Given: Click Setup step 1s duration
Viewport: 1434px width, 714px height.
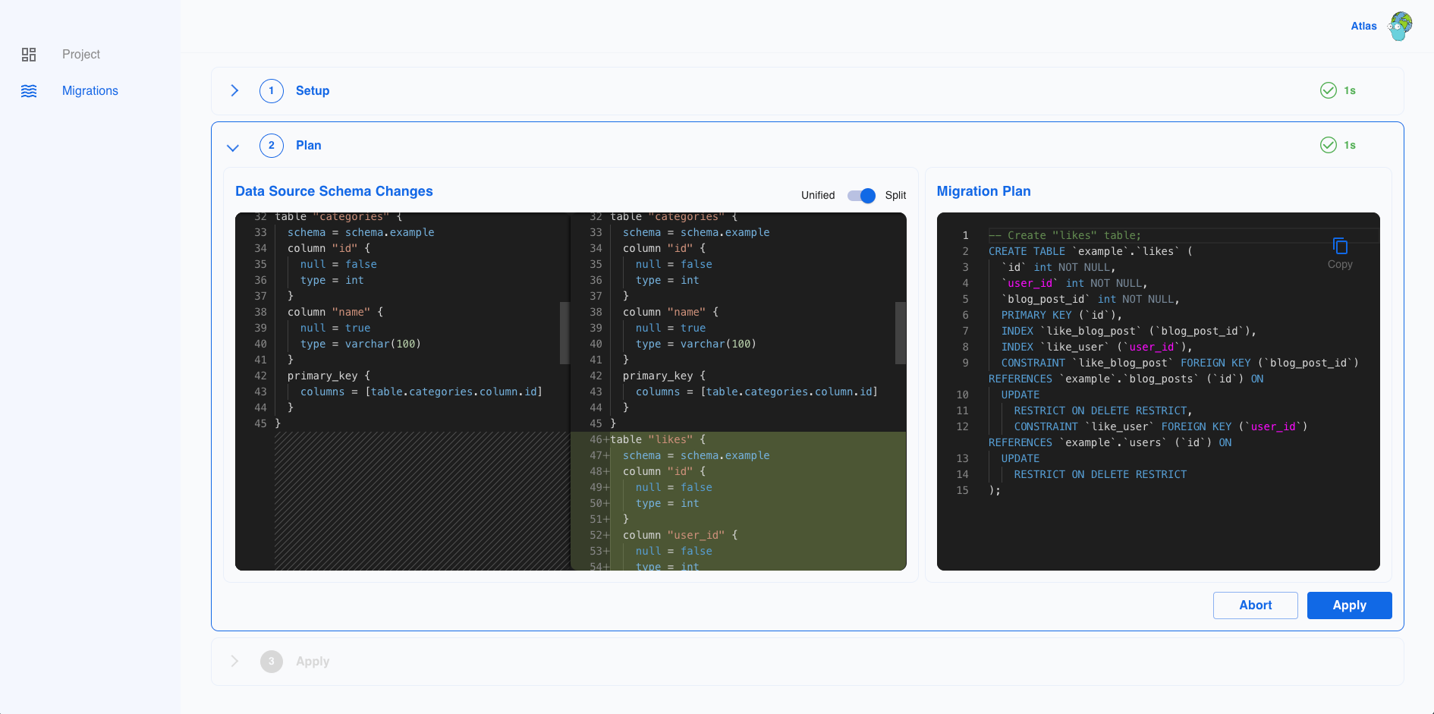Looking at the screenshot, I should coord(1350,91).
